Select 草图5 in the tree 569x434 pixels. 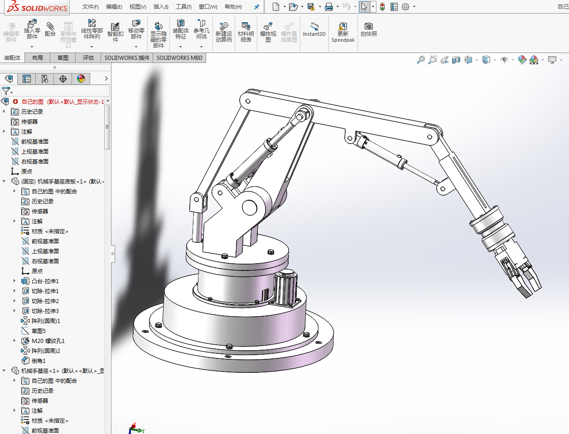click(x=39, y=331)
